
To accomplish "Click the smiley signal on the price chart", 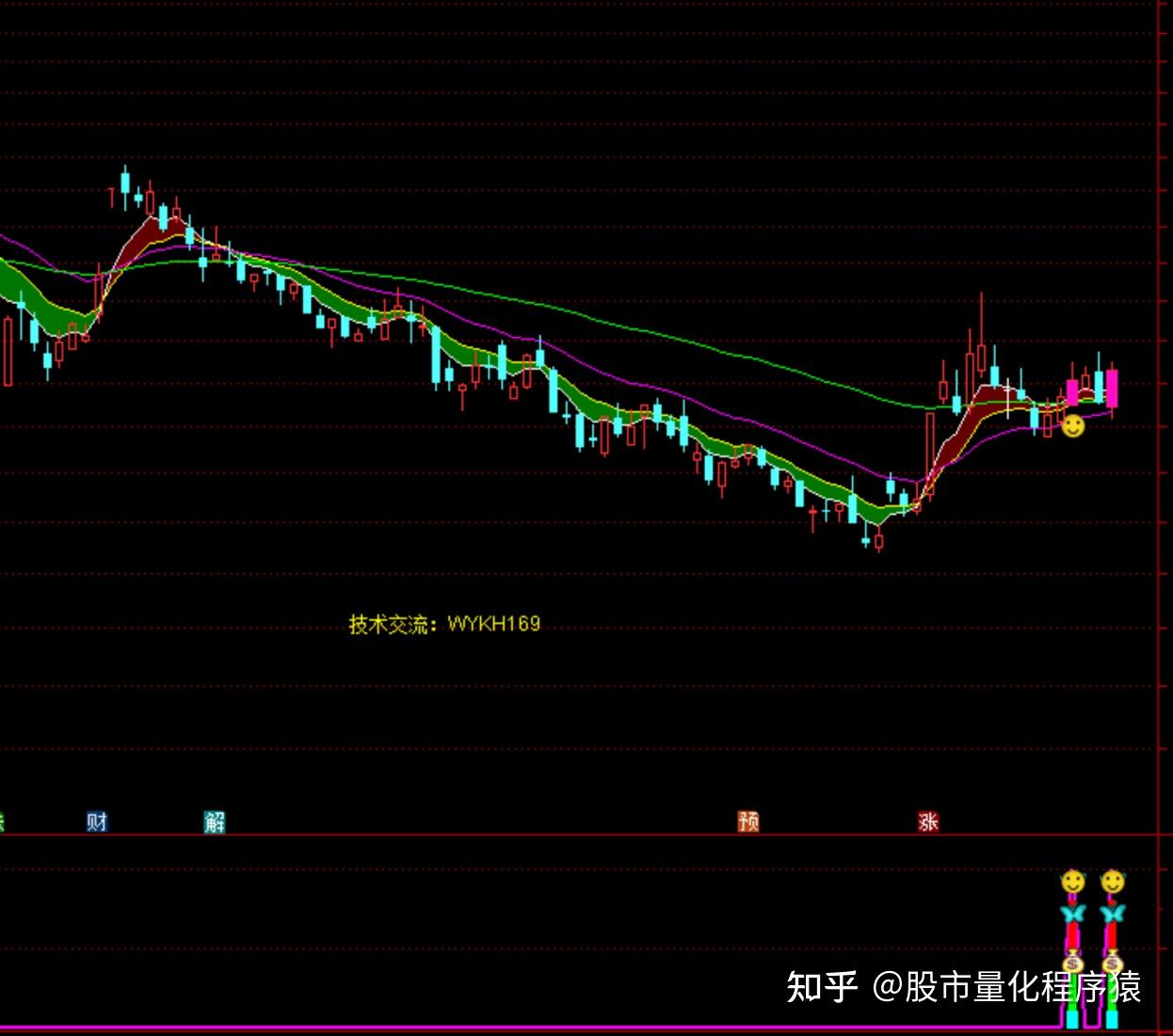I will pos(1073,426).
